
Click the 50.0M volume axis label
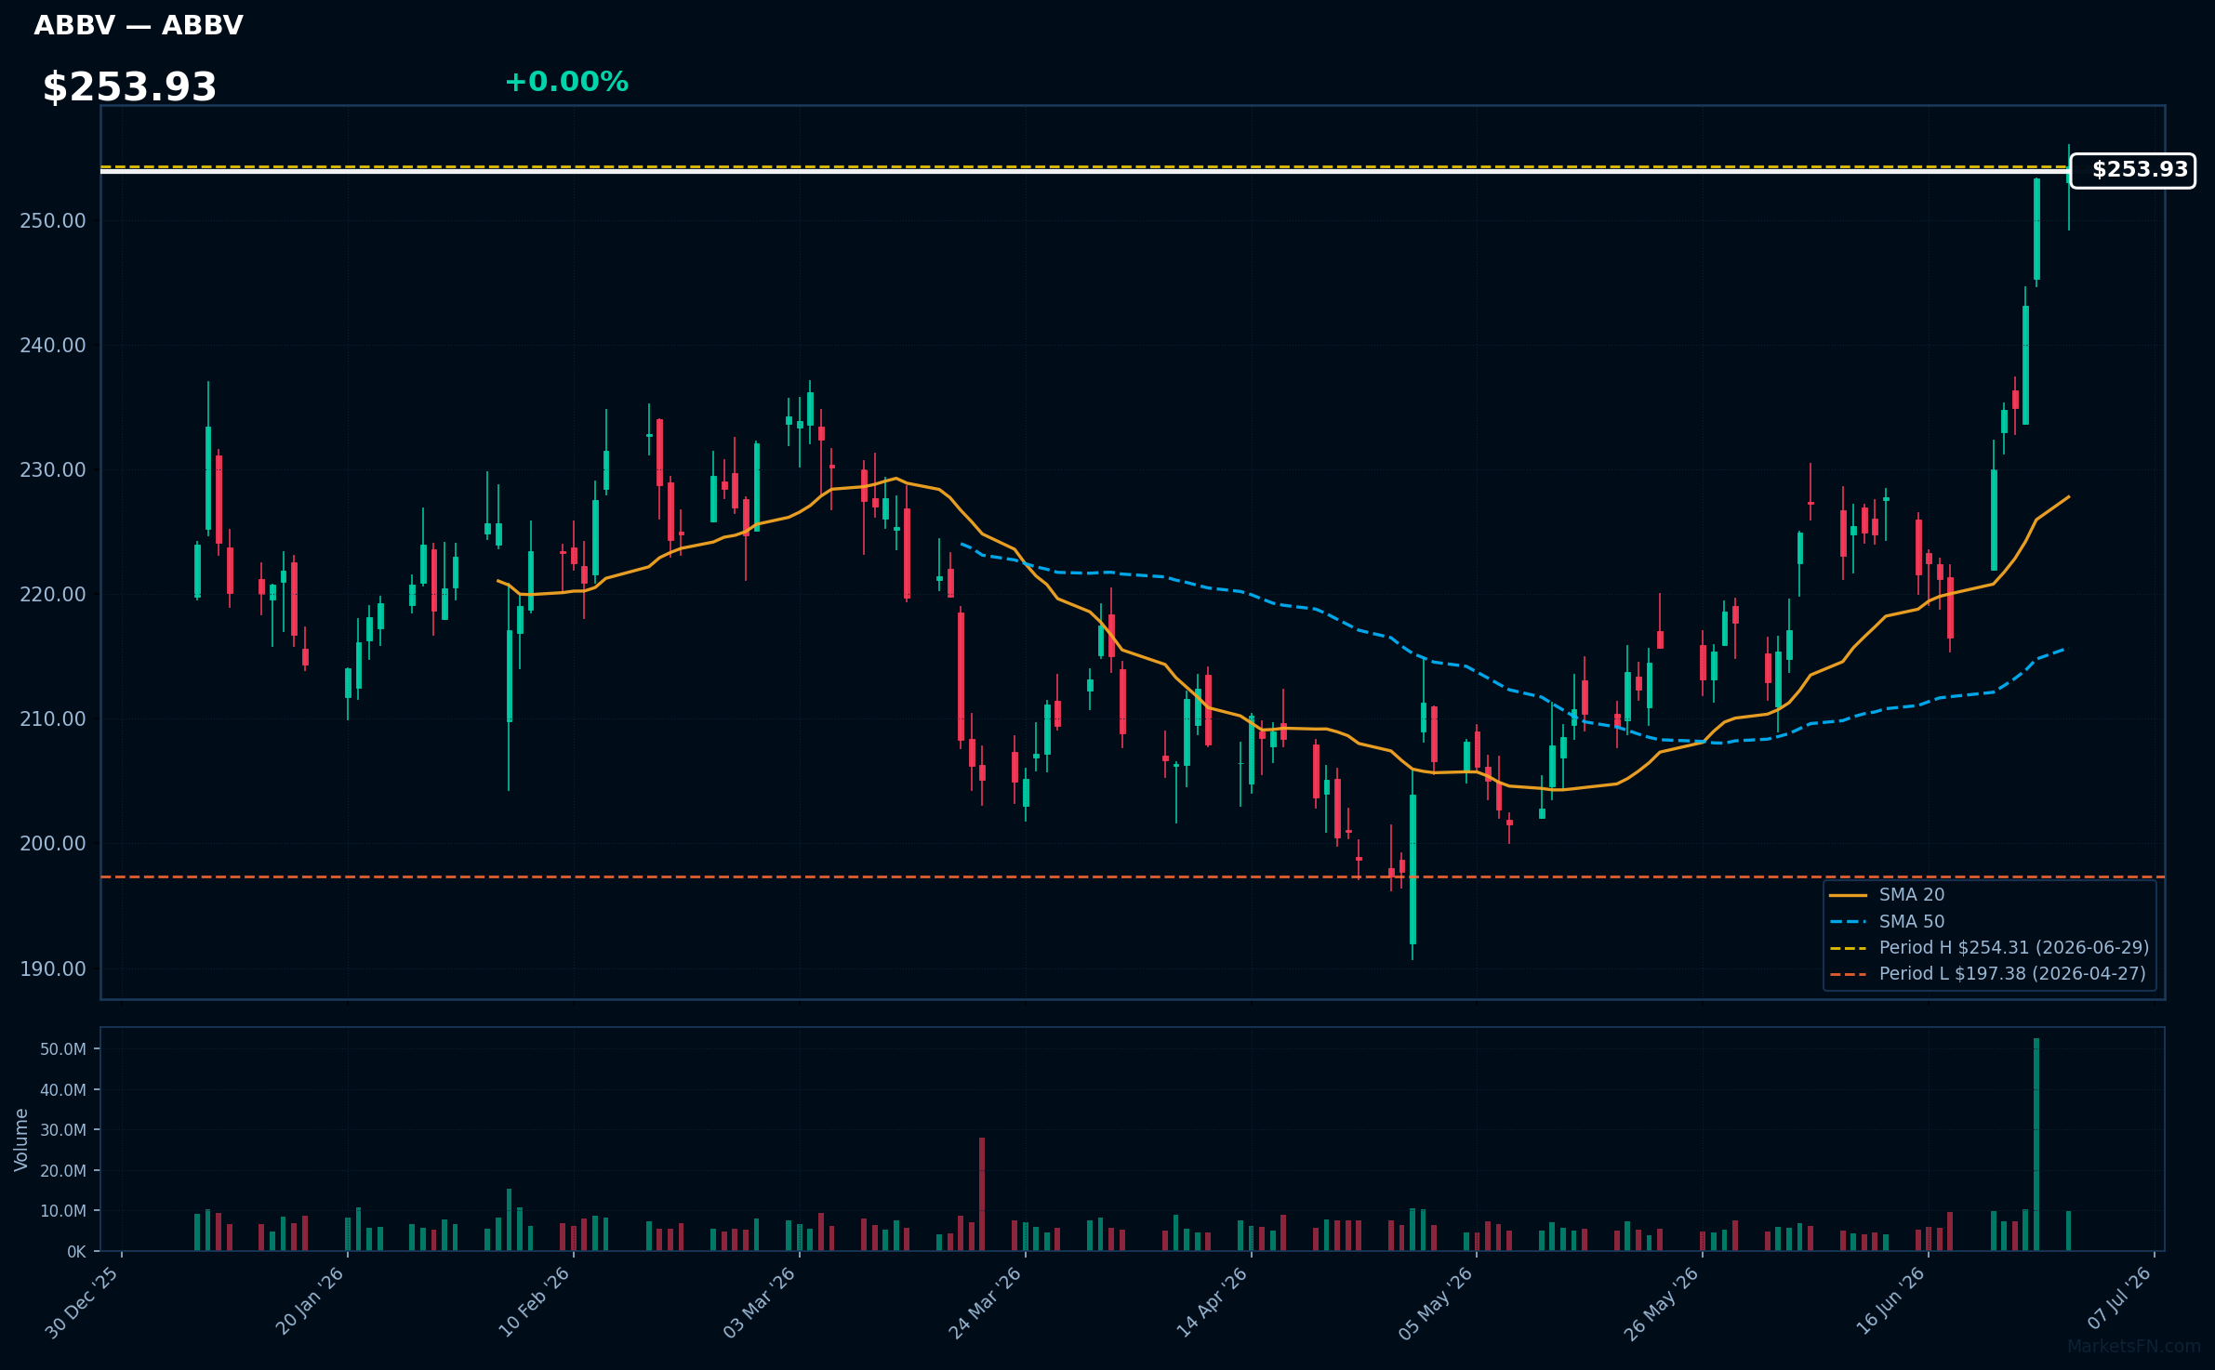coord(62,1048)
